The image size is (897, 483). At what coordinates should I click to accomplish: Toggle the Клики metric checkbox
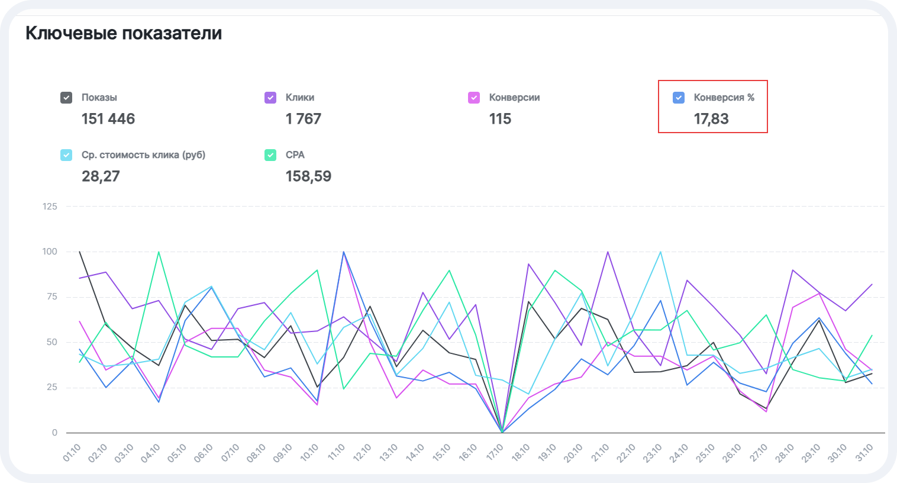[x=270, y=98]
